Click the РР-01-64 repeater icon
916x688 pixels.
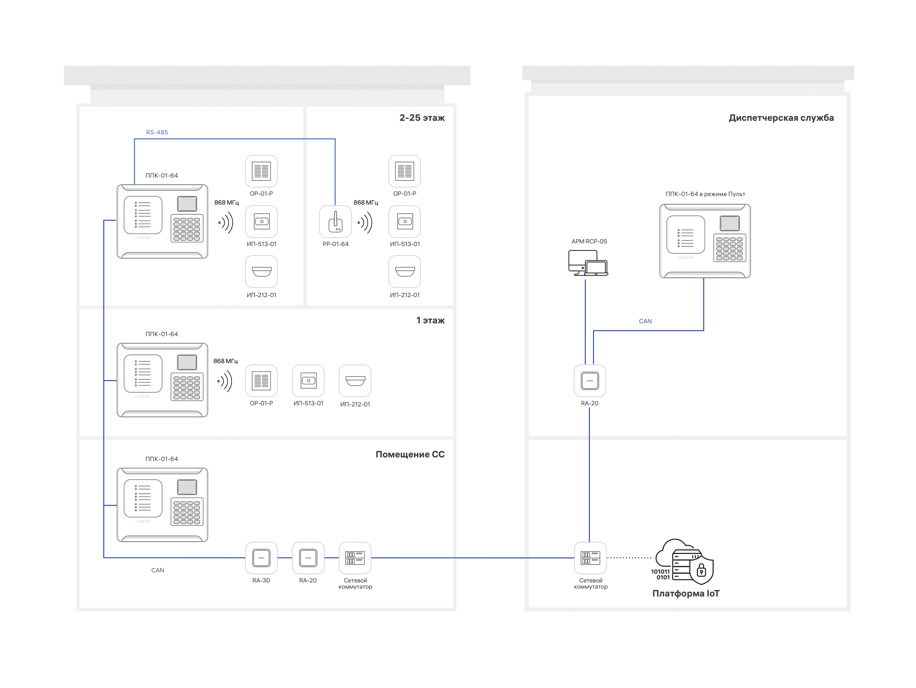(335, 221)
